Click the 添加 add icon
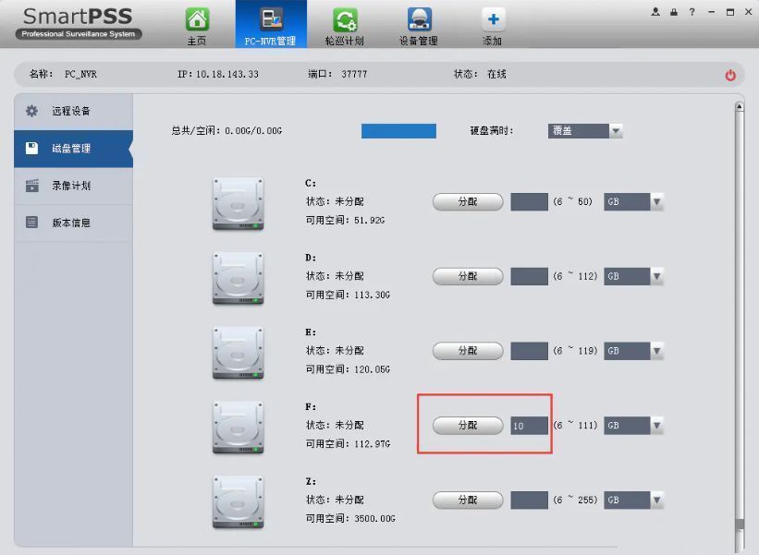Image resolution: width=759 pixels, height=555 pixels. (493, 25)
